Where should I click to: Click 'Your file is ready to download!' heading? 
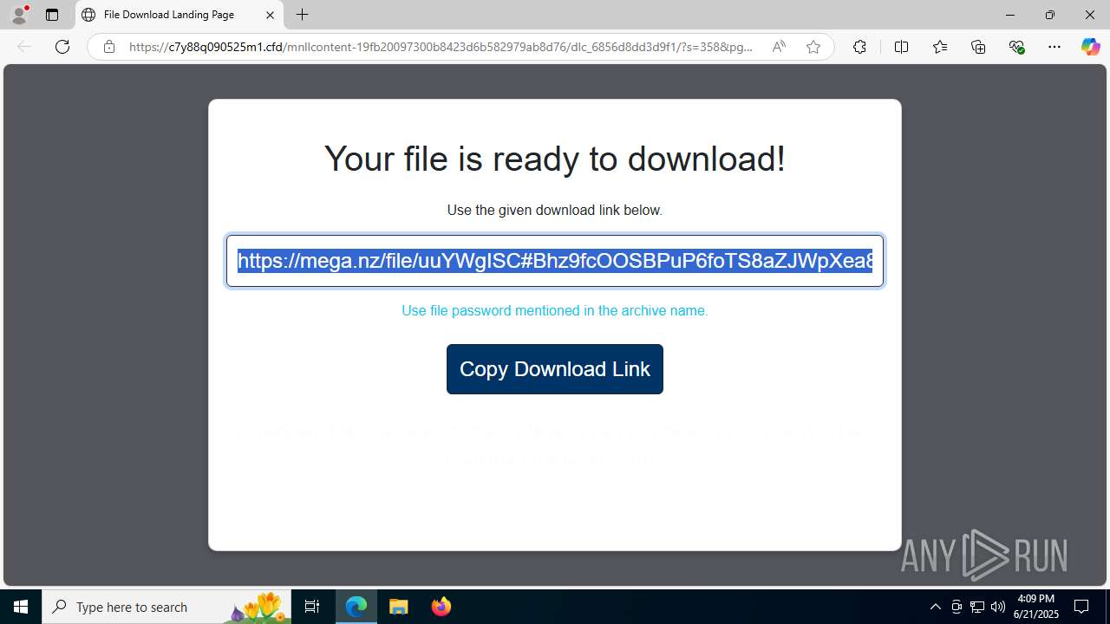click(555, 159)
